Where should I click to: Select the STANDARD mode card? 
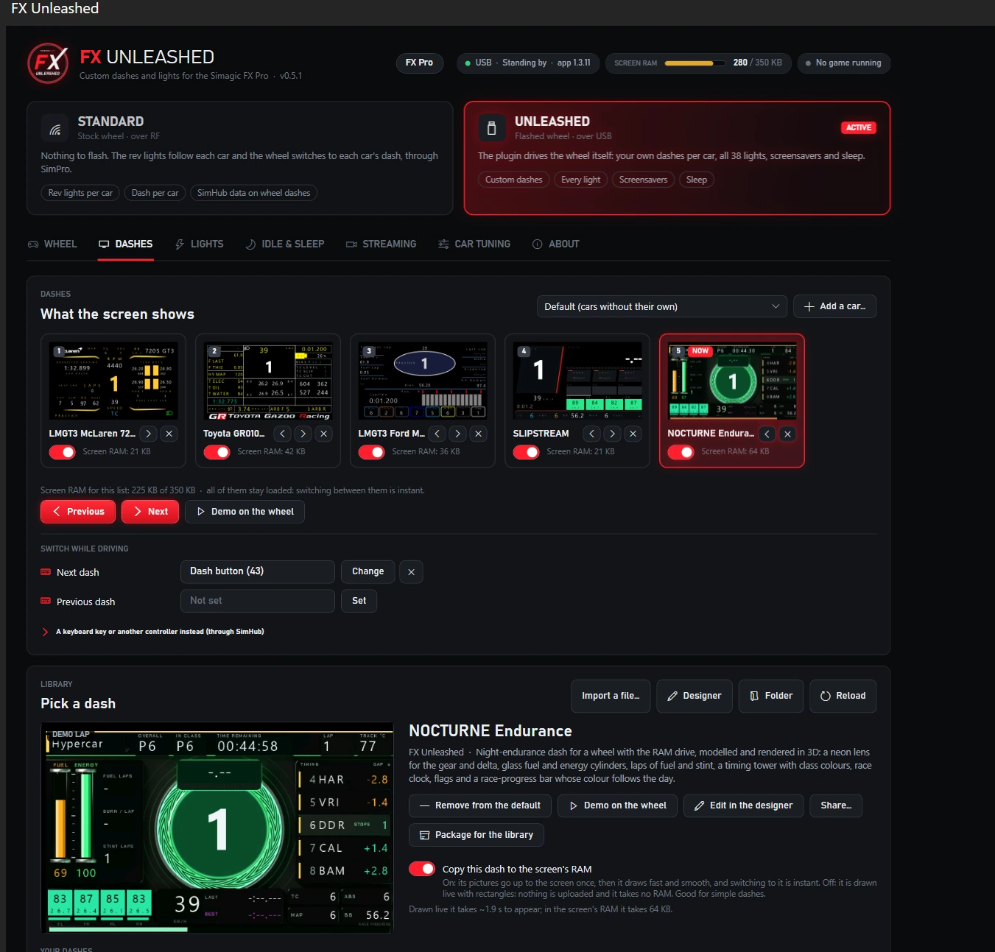240,158
